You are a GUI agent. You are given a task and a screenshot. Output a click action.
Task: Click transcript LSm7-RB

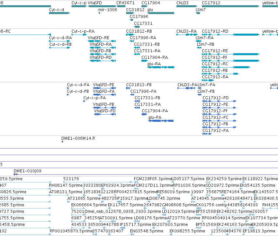199,48
